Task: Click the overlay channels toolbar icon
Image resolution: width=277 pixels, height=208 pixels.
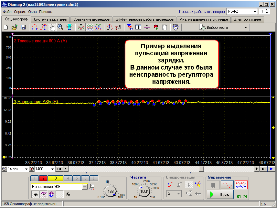Action: click(x=81, y=27)
